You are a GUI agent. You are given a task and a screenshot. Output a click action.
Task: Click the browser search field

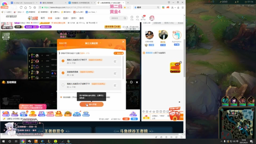(146, 7)
